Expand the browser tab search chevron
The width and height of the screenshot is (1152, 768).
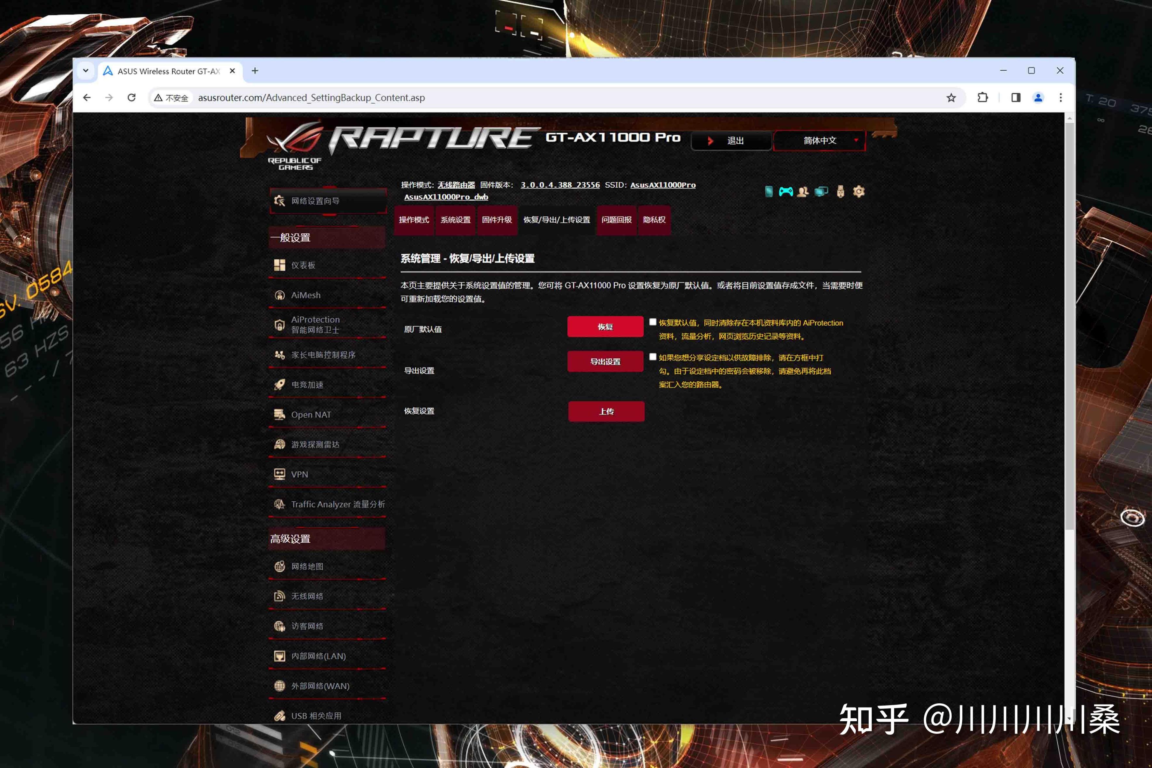pyautogui.click(x=86, y=71)
